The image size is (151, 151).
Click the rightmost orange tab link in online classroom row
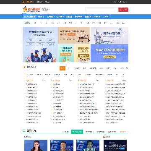click(123, 132)
